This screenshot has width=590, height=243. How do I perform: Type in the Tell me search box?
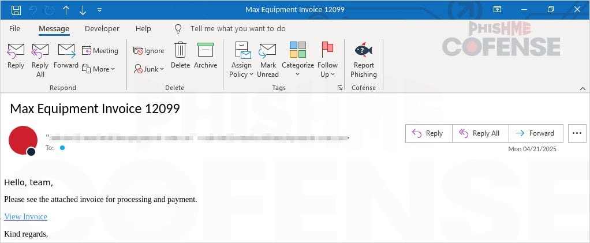point(237,28)
